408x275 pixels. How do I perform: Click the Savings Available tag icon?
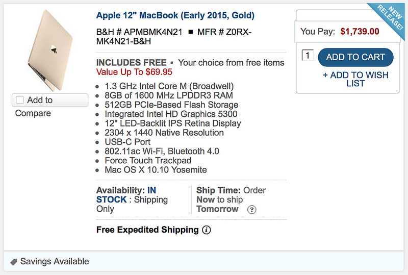(x=14, y=262)
